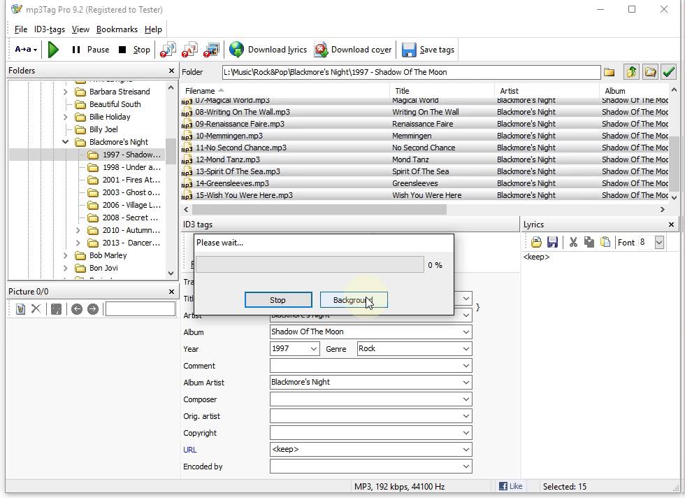
Task: Paste lyrics text clipboard icon
Action: [x=605, y=242]
